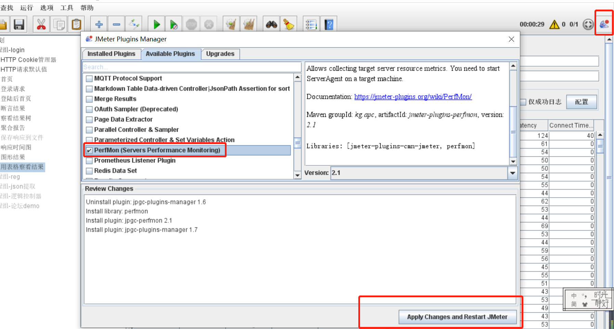Click the Stop test icon
This screenshot has height=329, width=614.
(191, 24)
